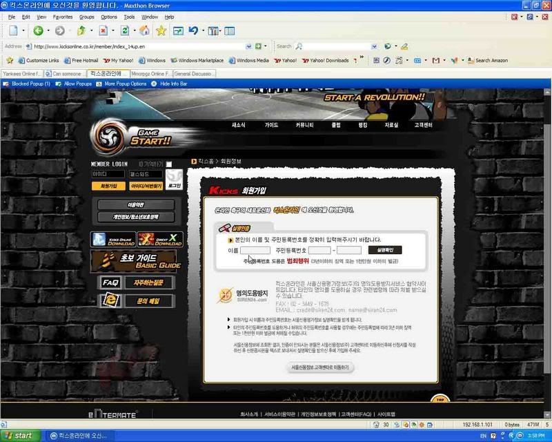
Task: Click the Refresh page icon
Action: click(x=124, y=31)
